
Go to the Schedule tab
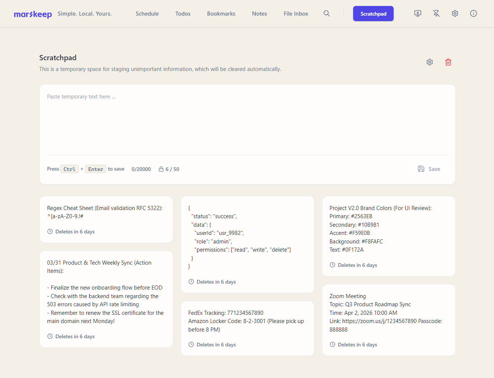tap(147, 14)
